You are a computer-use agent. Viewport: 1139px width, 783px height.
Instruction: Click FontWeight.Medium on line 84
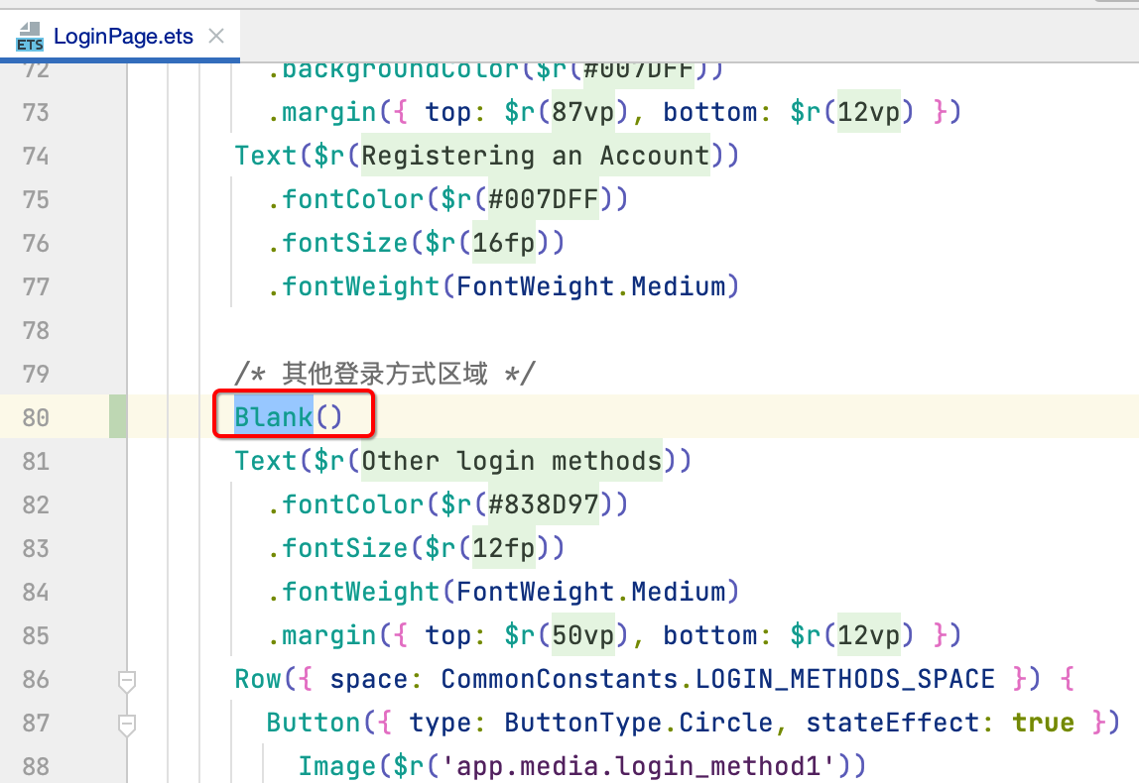coord(590,592)
